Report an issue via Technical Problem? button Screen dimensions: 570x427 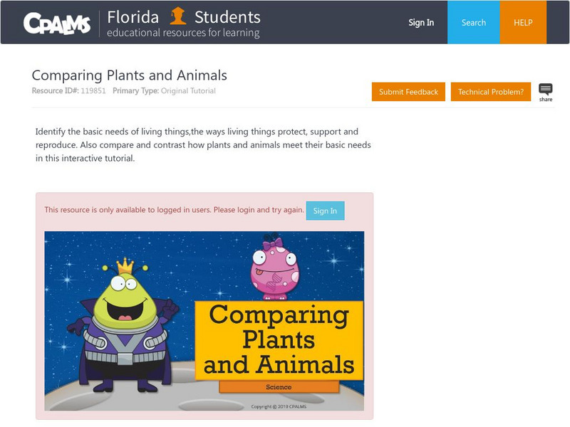[491, 92]
